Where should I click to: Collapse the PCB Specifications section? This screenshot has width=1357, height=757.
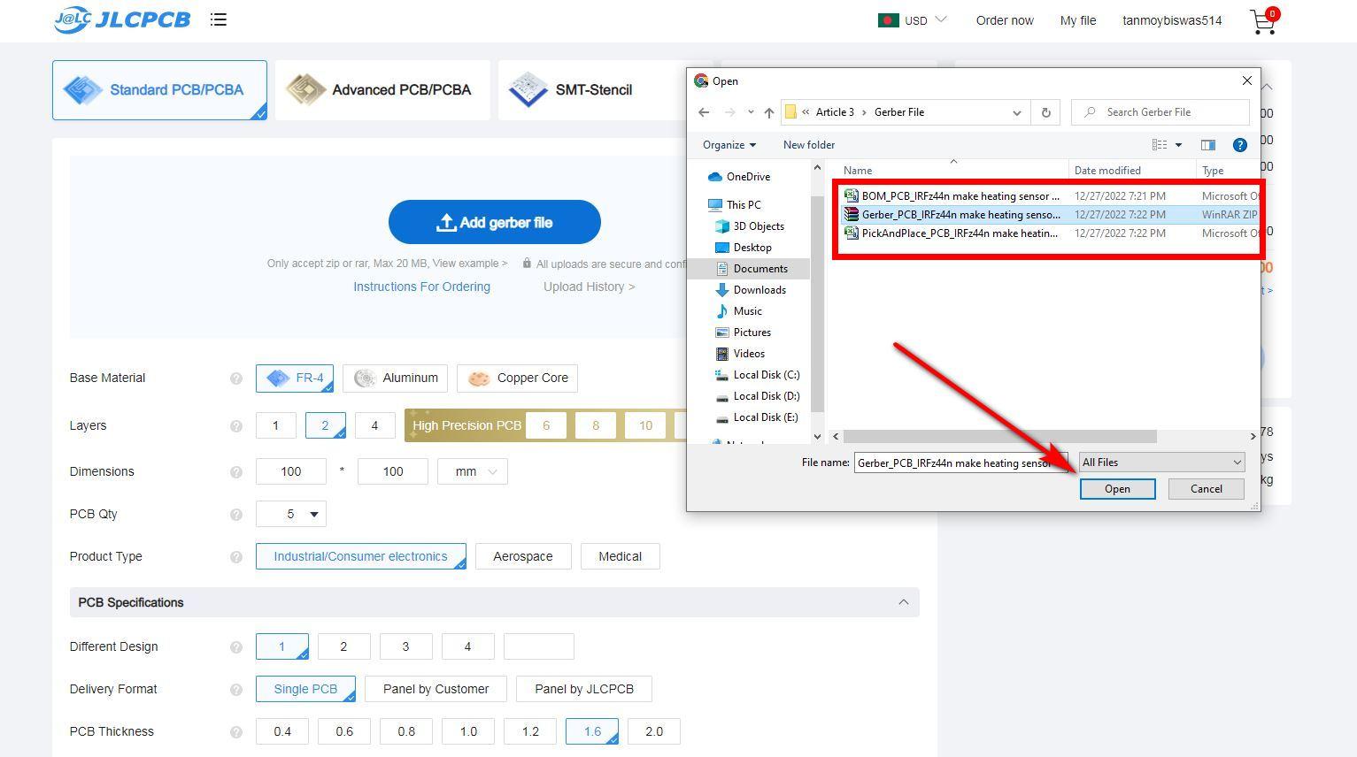(x=903, y=602)
